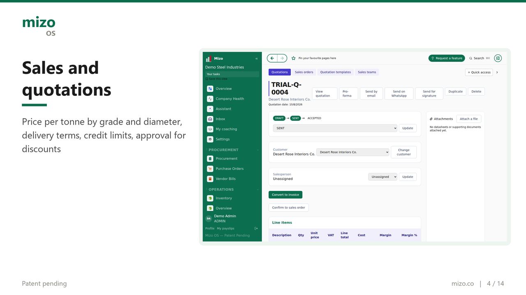Open the Desert Rose Interiors Co. customer dropdown
The image size is (526, 295).
click(353, 152)
